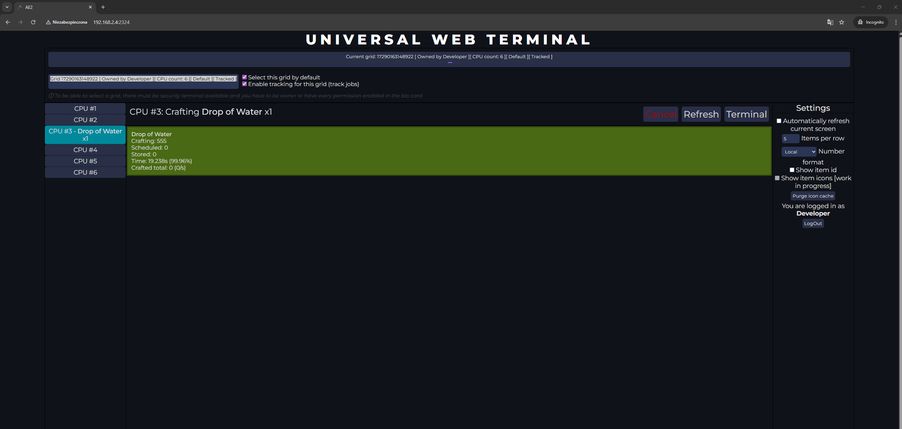This screenshot has height=429, width=902.
Task: Reload the page with browser refresh icon
Action: [33, 22]
